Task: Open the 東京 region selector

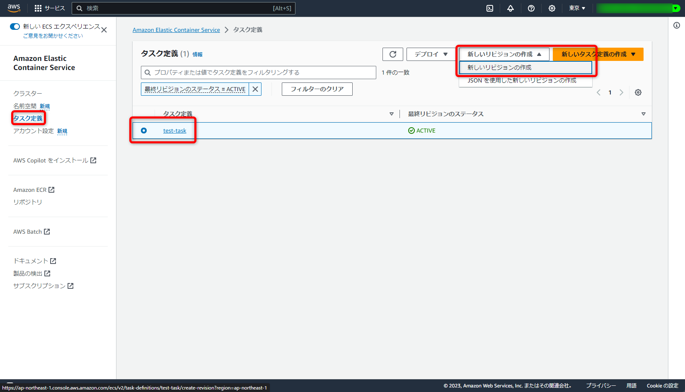Action: click(576, 8)
